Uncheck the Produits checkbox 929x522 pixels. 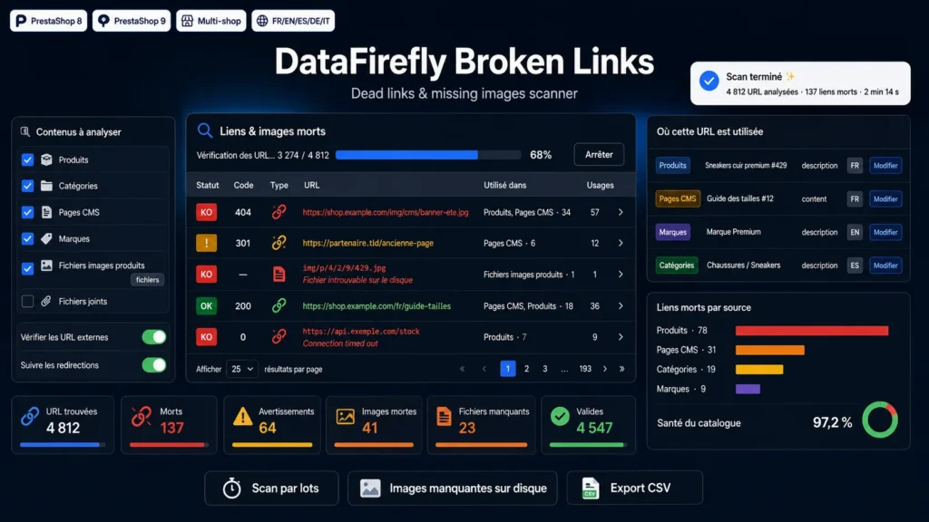tap(27, 159)
